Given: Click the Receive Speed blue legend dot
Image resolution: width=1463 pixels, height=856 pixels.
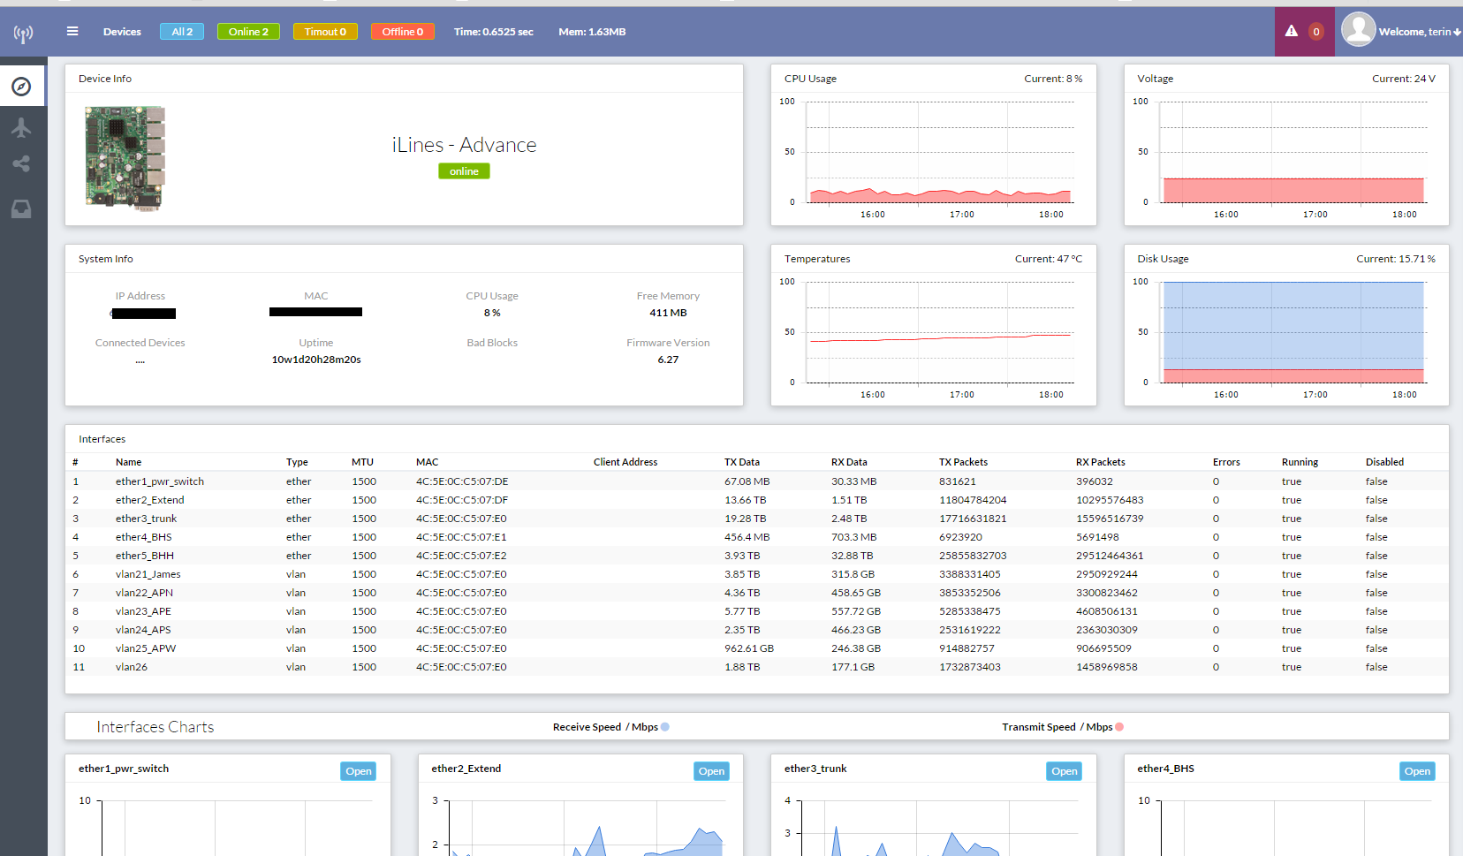Looking at the screenshot, I should click(665, 727).
